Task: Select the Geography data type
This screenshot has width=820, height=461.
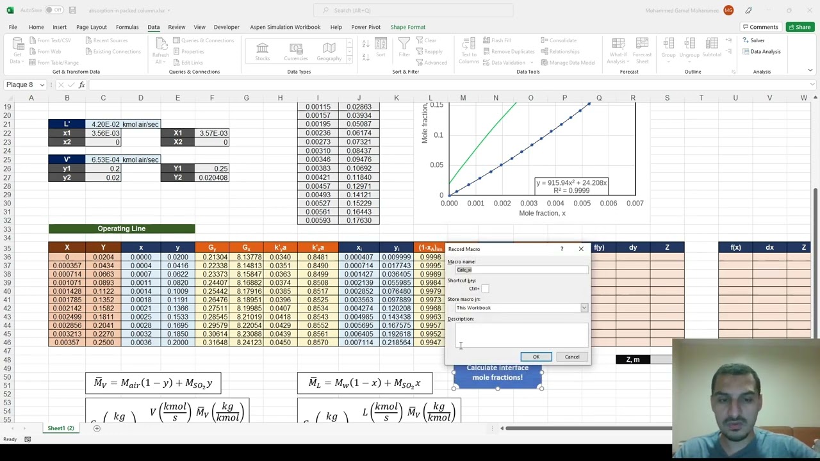Action: point(329,51)
